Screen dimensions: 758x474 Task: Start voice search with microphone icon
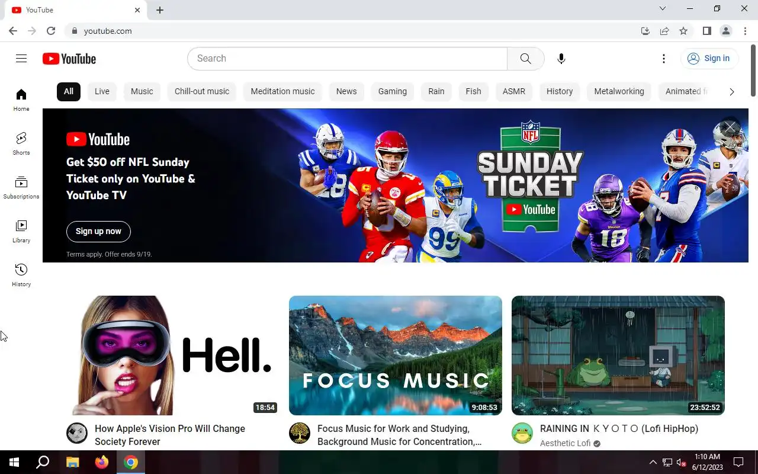click(561, 59)
